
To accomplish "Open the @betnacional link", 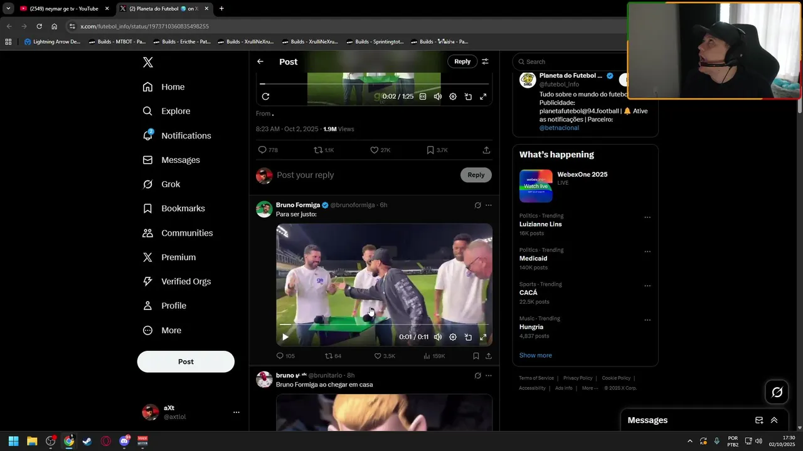I will pyautogui.click(x=559, y=128).
